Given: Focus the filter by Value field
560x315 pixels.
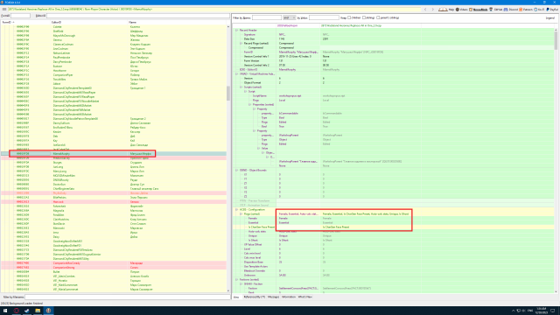Looking at the screenshot, I should pos(324,17).
